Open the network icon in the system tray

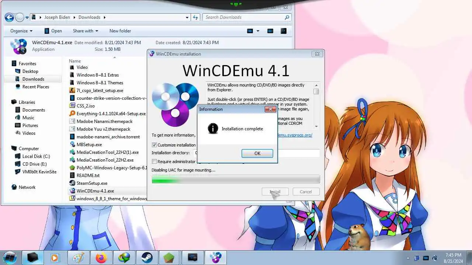pos(426,258)
